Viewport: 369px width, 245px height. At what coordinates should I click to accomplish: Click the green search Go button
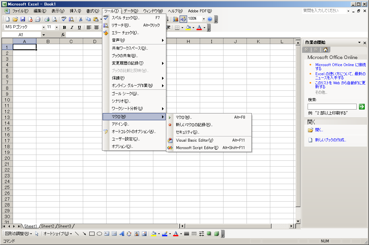click(362, 106)
